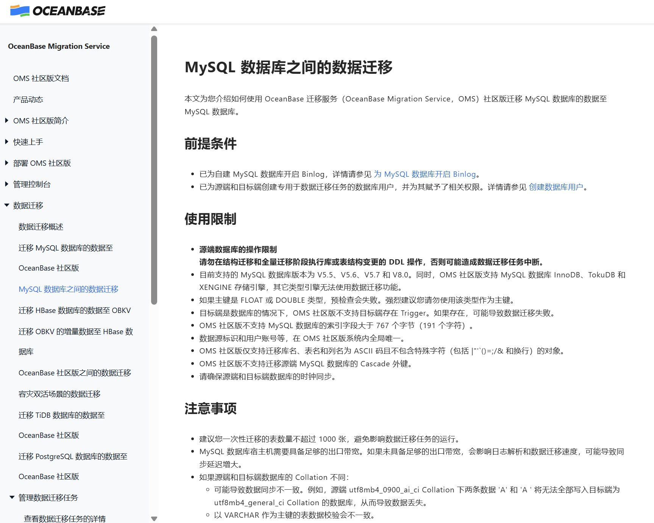Open 迁移 HBase 数据库的数据至 OBKV

75,310
